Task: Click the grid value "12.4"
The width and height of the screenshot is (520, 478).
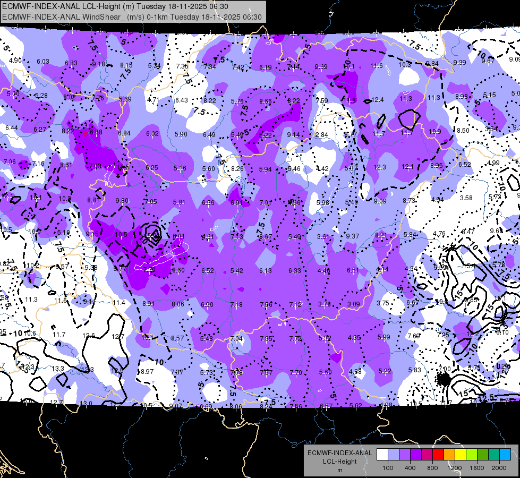Action: 378,99
